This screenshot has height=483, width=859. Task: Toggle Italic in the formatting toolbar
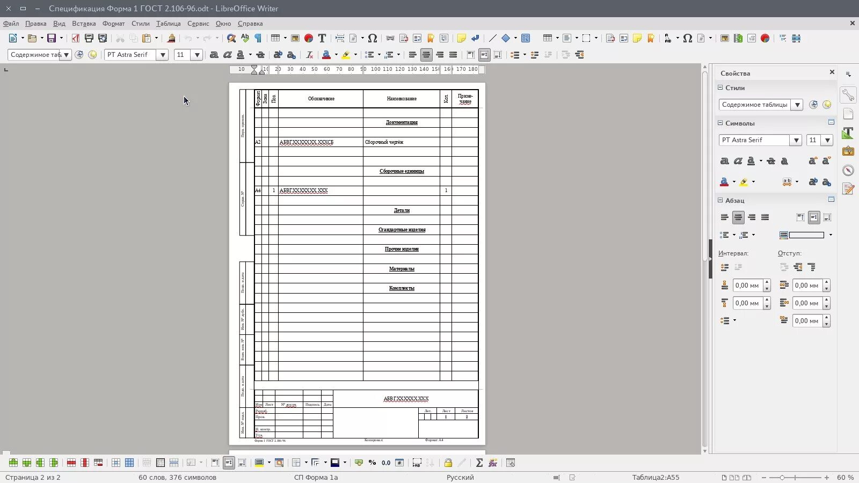(x=227, y=55)
